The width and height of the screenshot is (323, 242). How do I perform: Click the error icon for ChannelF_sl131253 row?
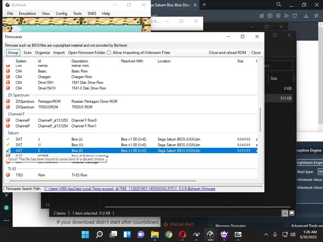(8, 120)
